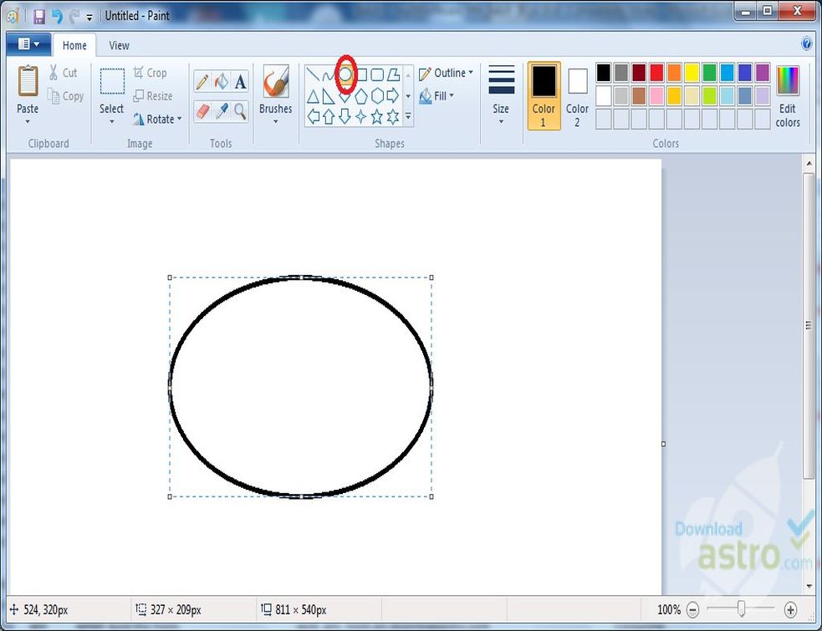The width and height of the screenshot is (822, 631).
Task: Choose the Magnifier tool
Action: point(240,111)
